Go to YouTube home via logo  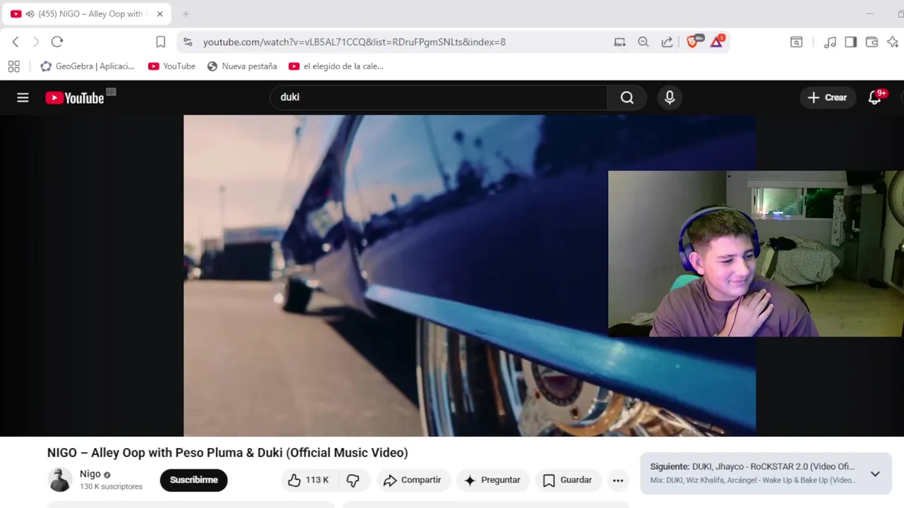point(75,98)
